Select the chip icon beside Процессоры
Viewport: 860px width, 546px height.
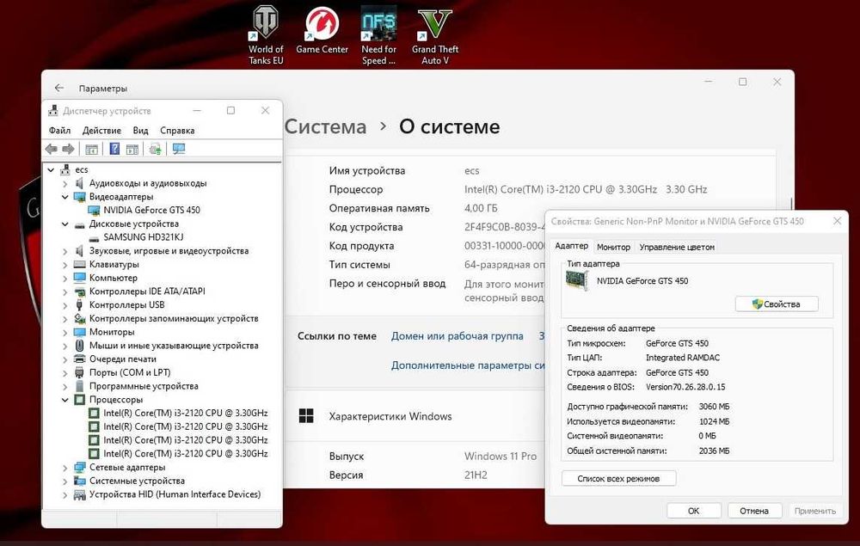point(79,400)
